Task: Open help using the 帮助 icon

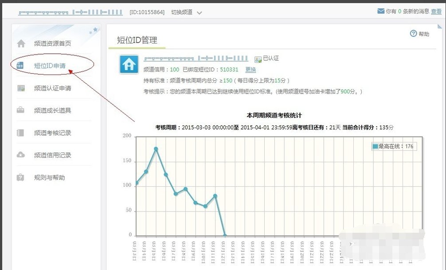Action: click(x=413, y=33)
